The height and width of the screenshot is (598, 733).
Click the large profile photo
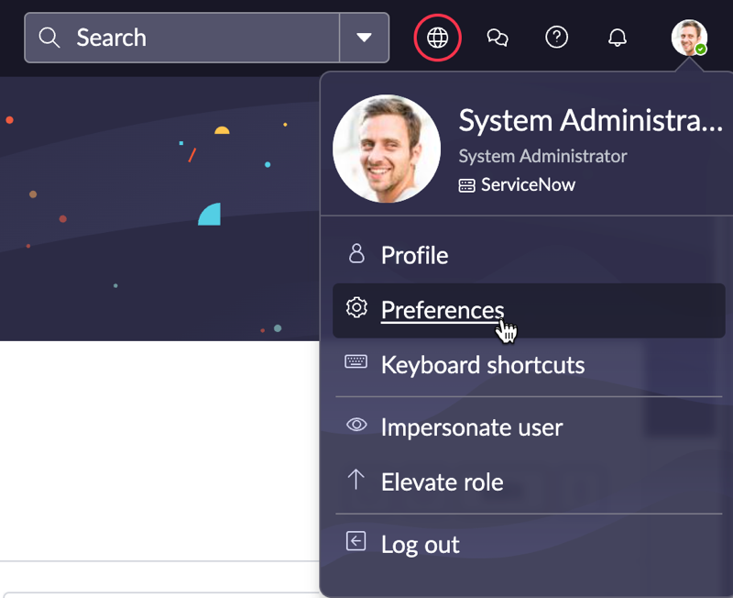pos(387,149)
